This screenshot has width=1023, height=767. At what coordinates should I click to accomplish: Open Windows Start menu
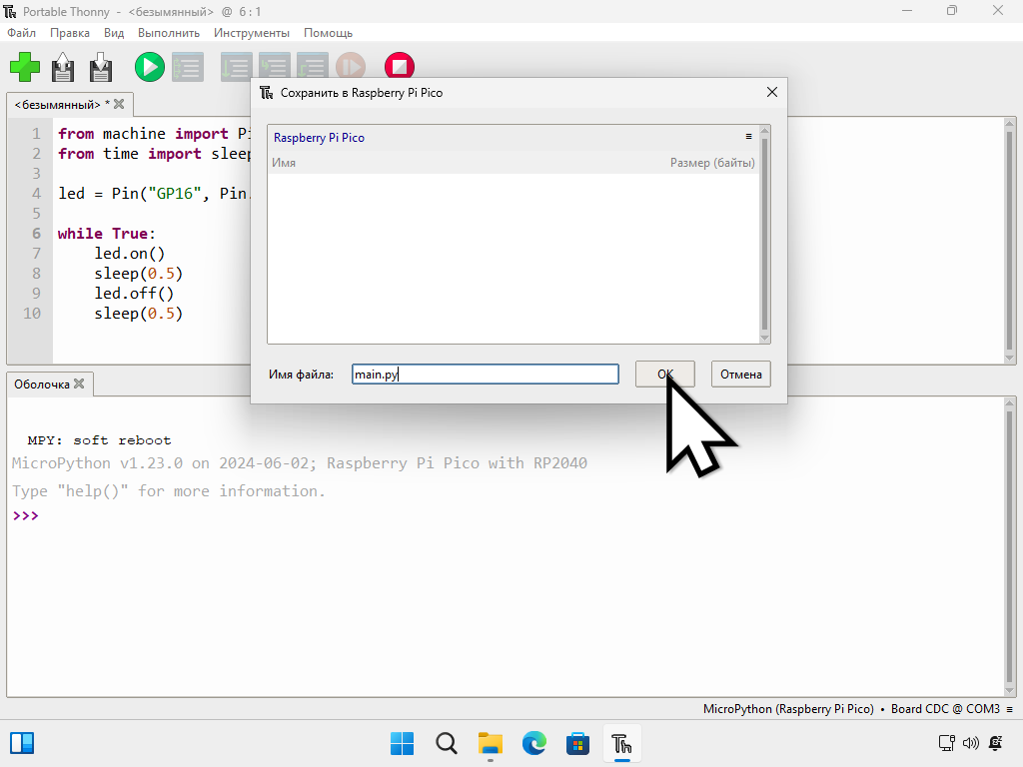click(x=402, y=743)
